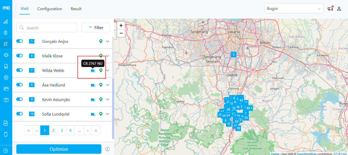Disable the toggle for Gonçalo Anjos
Image resolution: width=348 pixels, height=155 pixels.
click(x=20, y=41)
